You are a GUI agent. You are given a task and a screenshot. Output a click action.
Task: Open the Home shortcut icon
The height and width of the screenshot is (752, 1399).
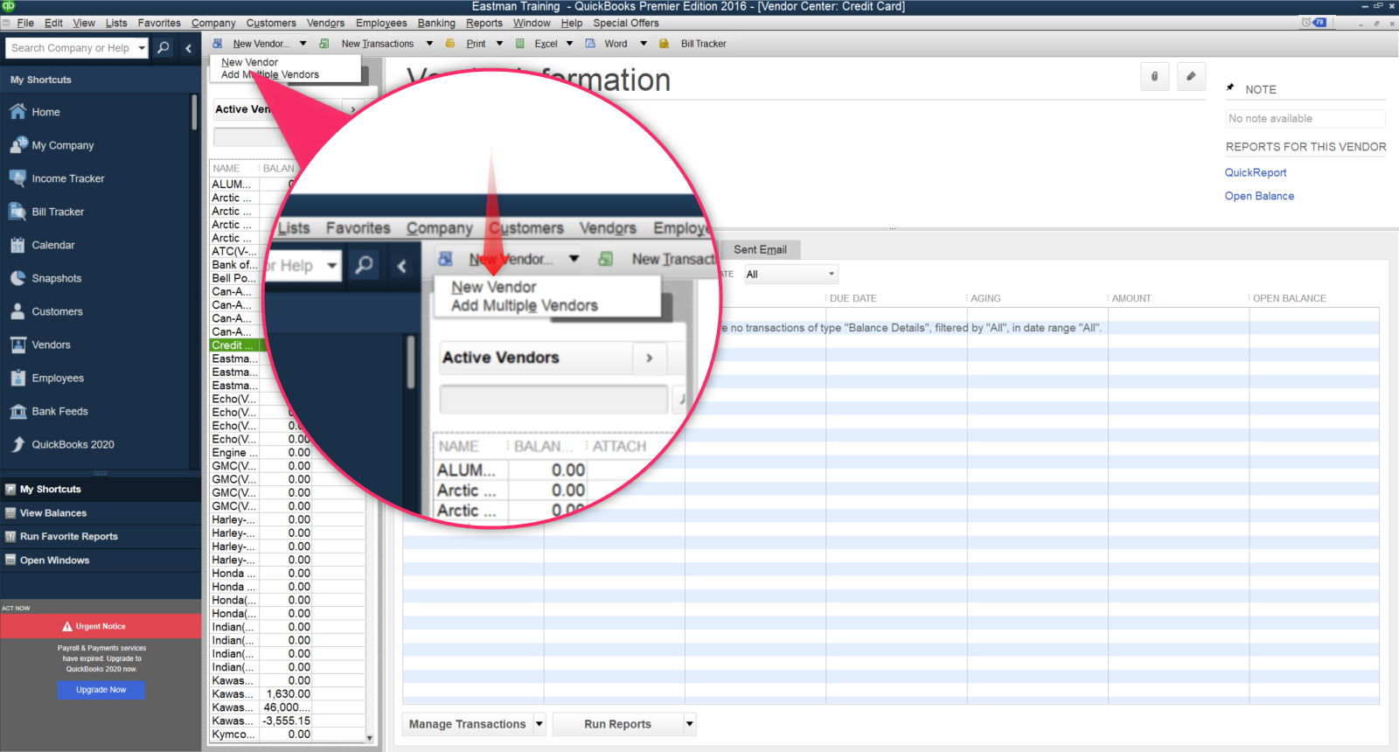pos(17,112)
